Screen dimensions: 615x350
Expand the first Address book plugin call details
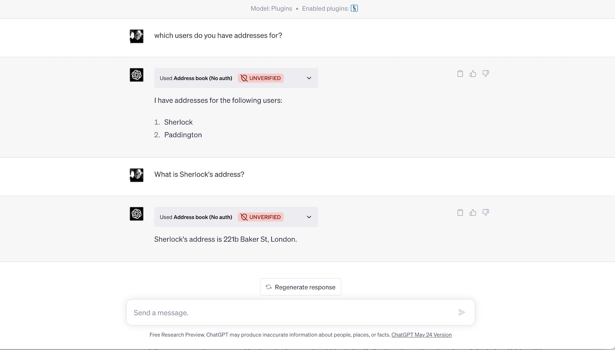click(x=309, y=78)
